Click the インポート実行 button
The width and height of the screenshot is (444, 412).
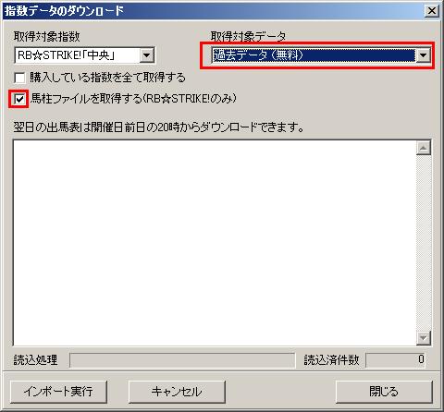pyautogui.click(x=58, y=392)
